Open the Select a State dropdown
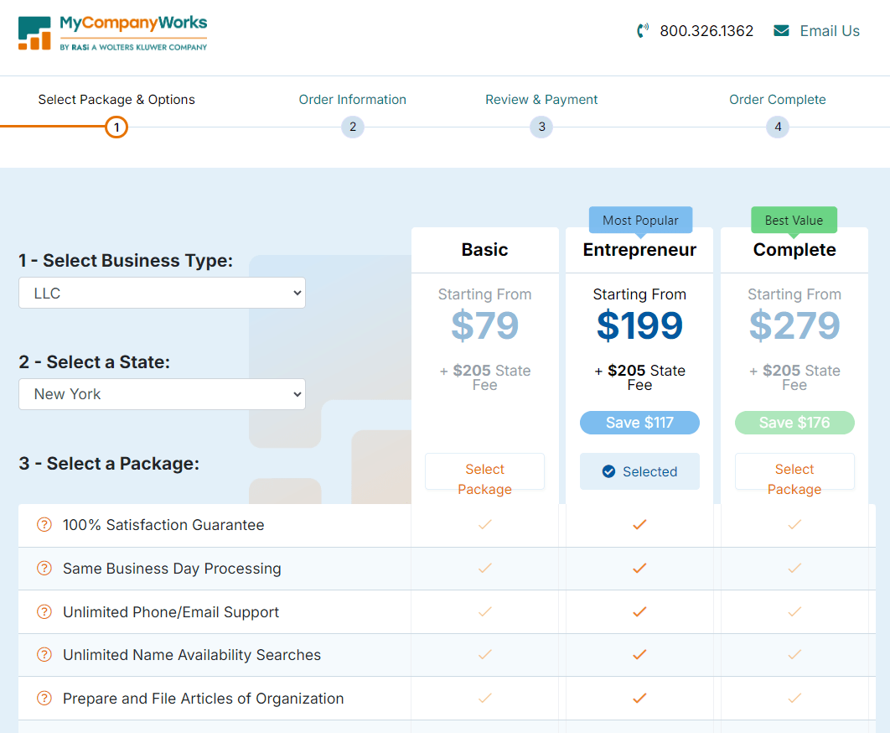 point(162,393)
